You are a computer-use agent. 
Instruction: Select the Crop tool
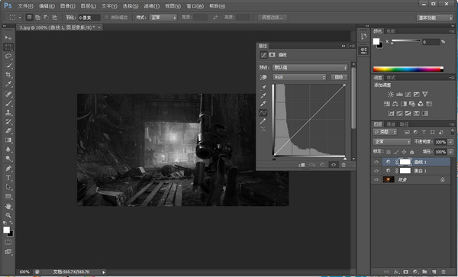pos(8,75)
